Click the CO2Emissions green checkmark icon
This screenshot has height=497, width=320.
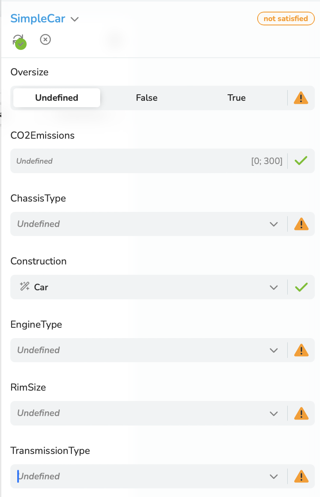(301, 161)
